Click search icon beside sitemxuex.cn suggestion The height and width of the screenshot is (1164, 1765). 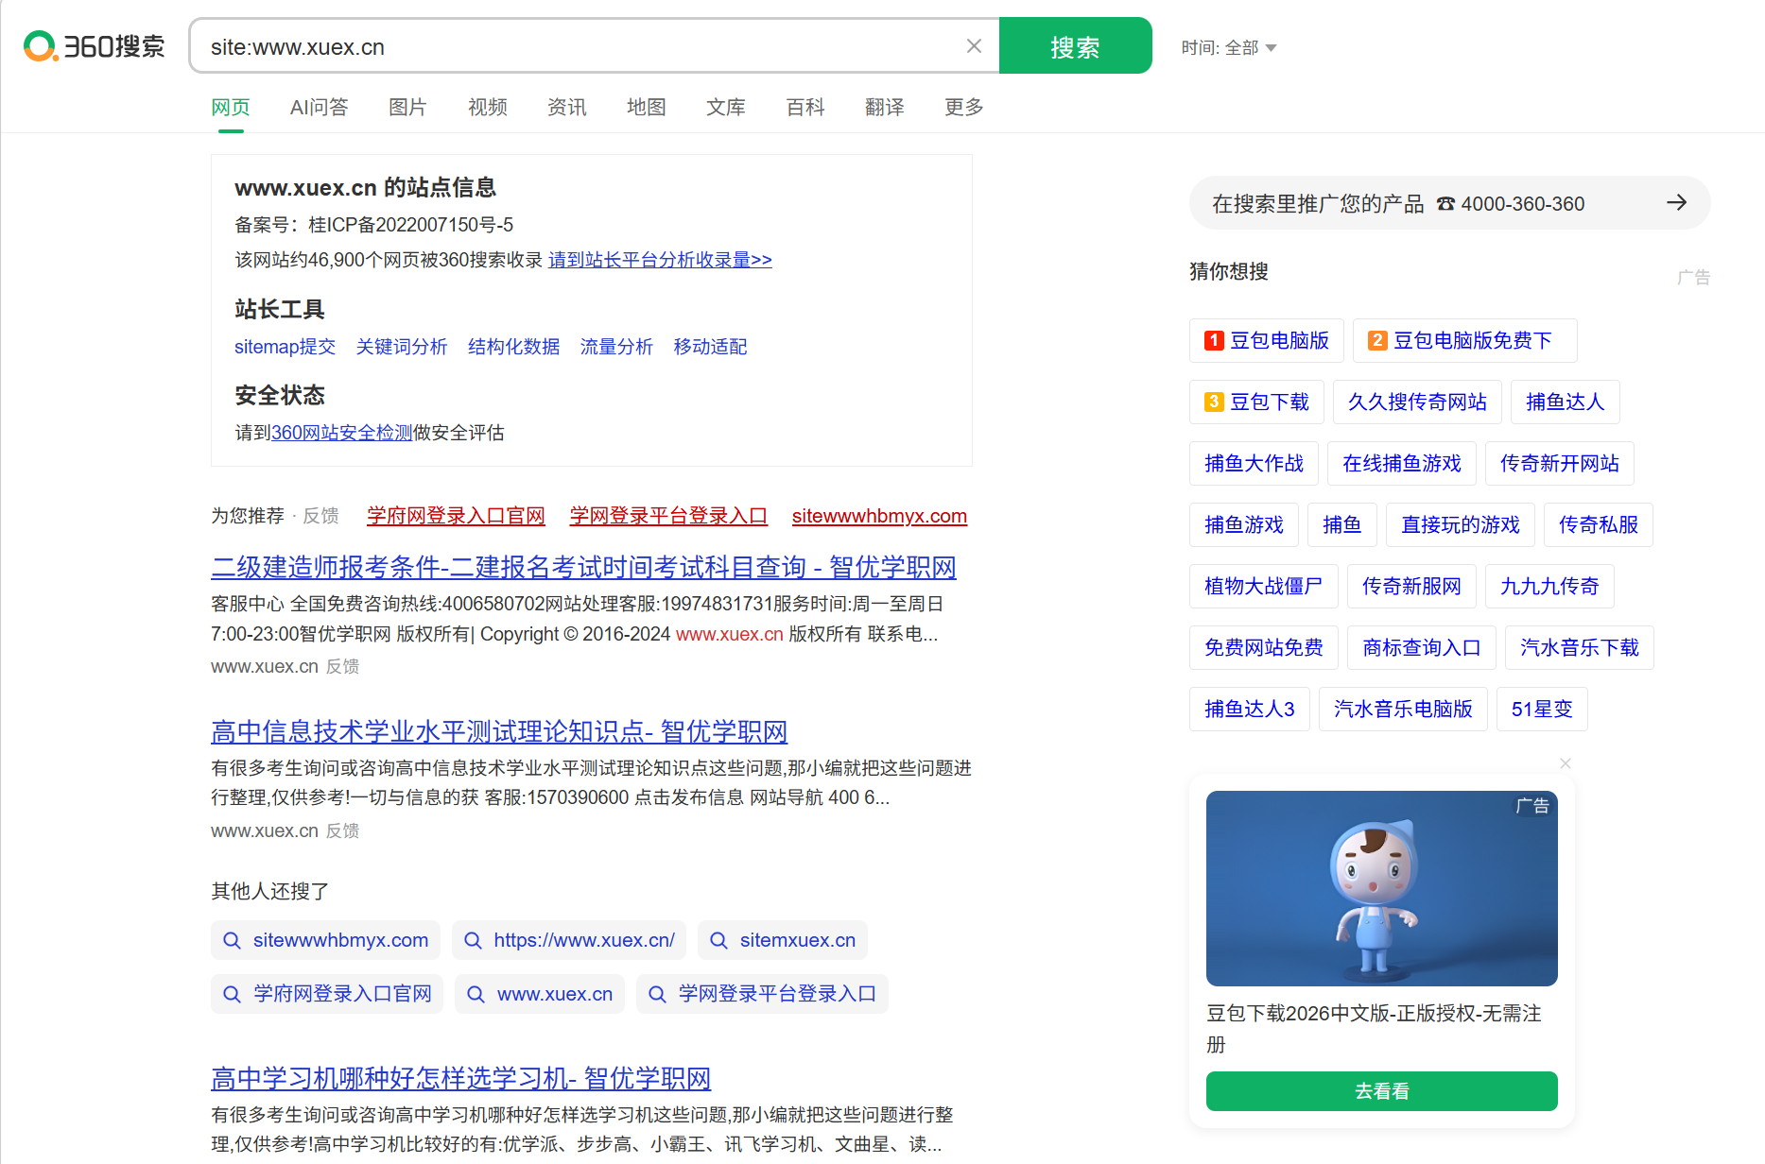pyautogui.click(x=718, y=940)
